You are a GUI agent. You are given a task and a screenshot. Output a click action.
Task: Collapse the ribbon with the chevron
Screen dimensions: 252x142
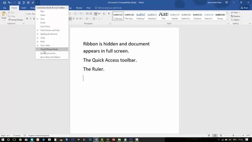[x=250, y=24]
